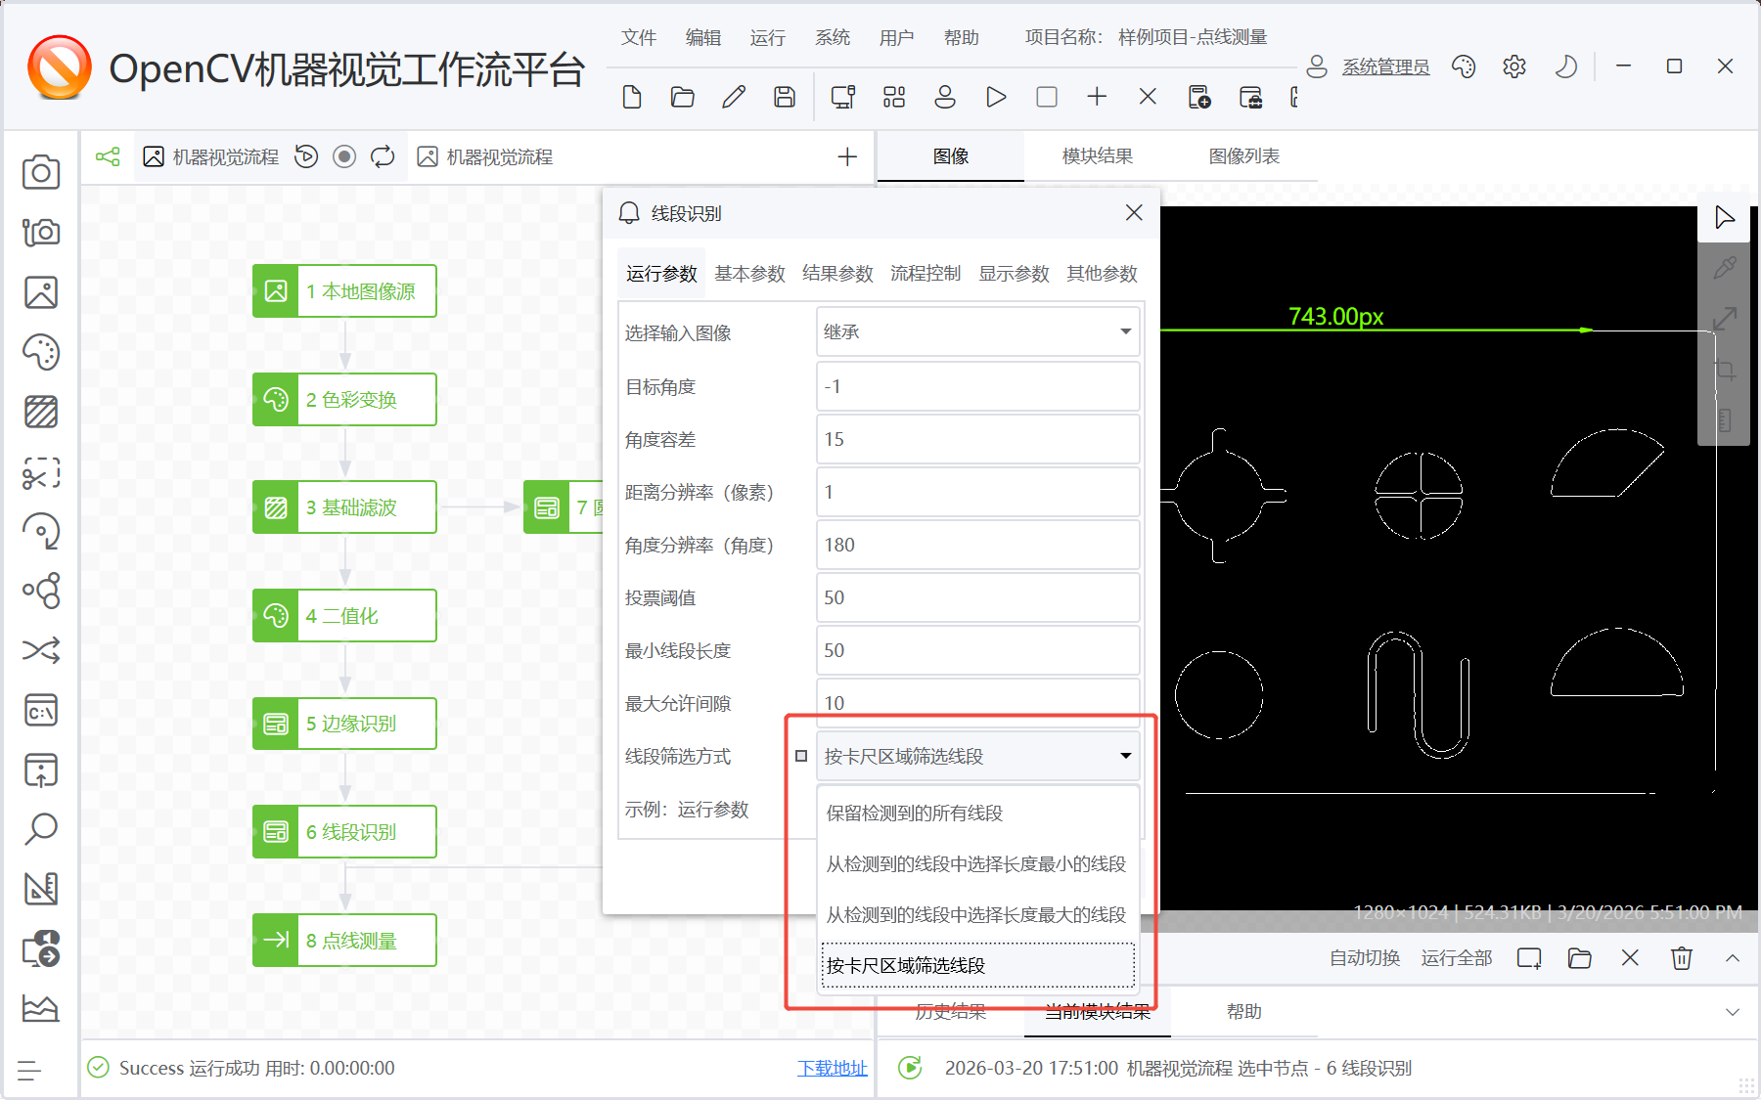Choose shortest segment option 长度最小的线段
The image size is (1761, 1100).
click(978, 863)
